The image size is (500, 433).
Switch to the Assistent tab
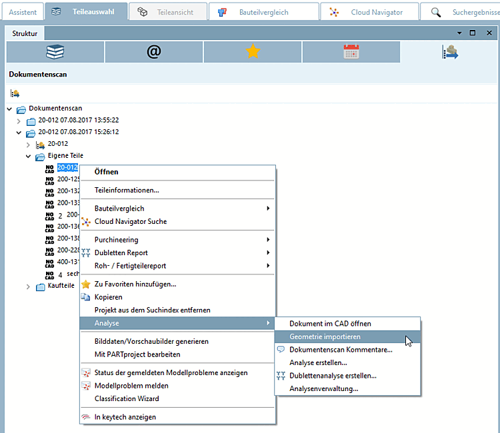click(23, 13)
